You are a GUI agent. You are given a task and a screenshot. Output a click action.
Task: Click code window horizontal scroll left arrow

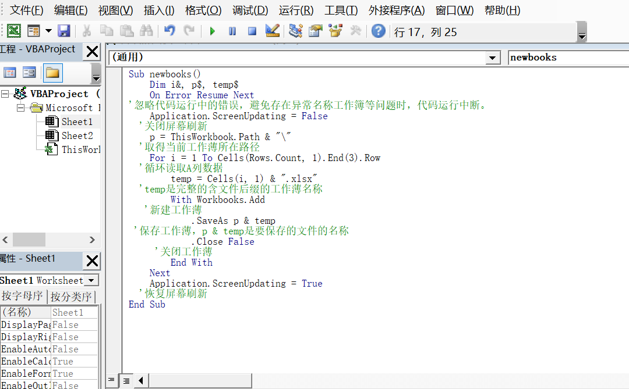[141, 380]
